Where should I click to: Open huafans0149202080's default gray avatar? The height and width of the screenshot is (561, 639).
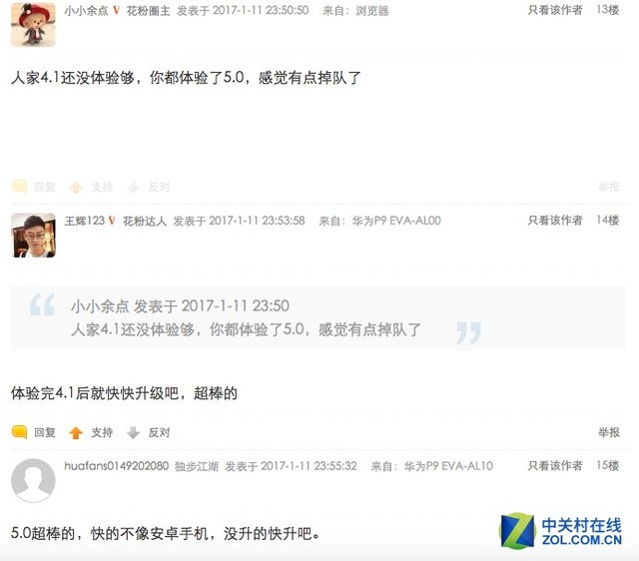(33, 480)
